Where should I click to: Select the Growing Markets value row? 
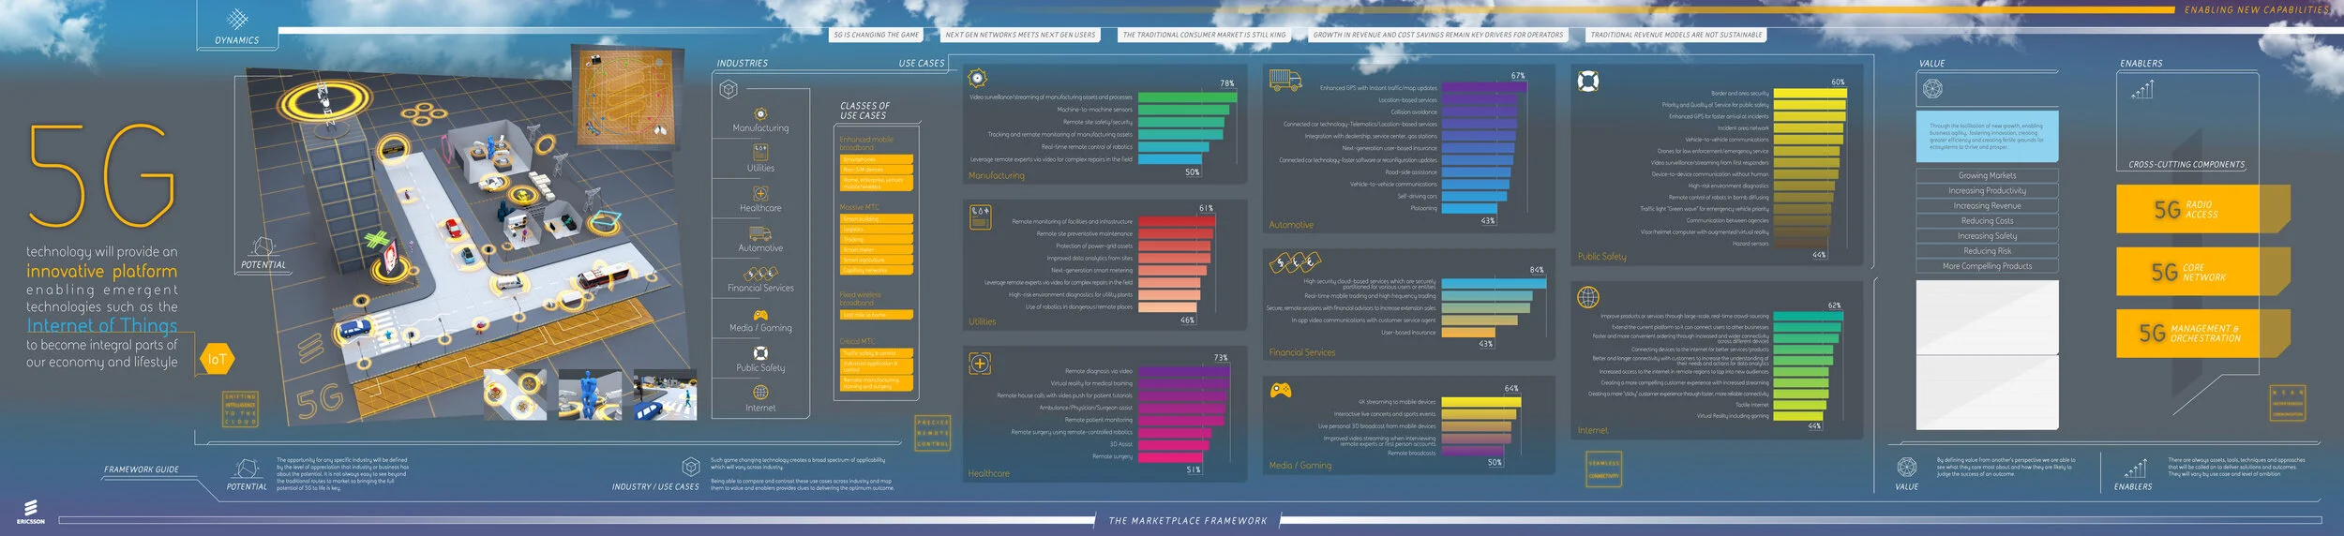pos(1987,175)
